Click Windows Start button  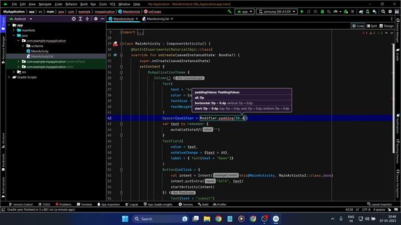pos(125,219)
